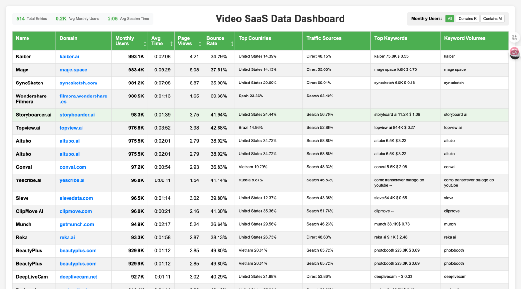Visit the getmunch.com link
521x289 pixels.
(x=77, y=224)
